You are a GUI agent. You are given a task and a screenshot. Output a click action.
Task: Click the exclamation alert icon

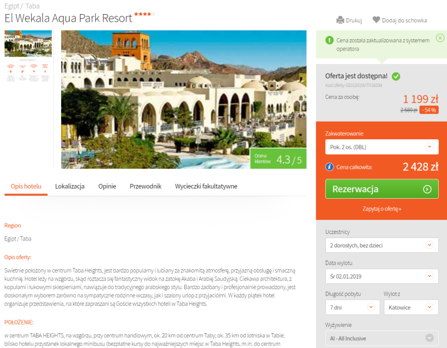[329, 40]
